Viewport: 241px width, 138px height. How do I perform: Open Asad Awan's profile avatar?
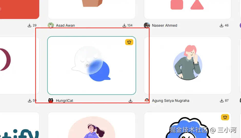click(51, 25)
